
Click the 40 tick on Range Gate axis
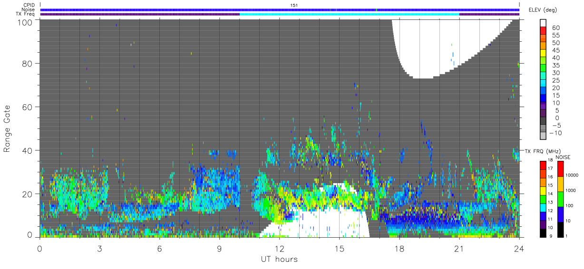(x=28, y=150)
